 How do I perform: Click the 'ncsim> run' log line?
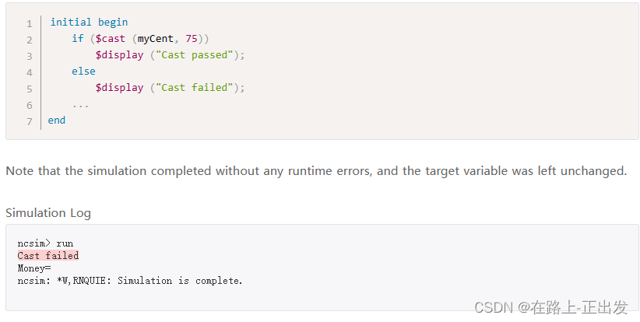tap(45, 243)
